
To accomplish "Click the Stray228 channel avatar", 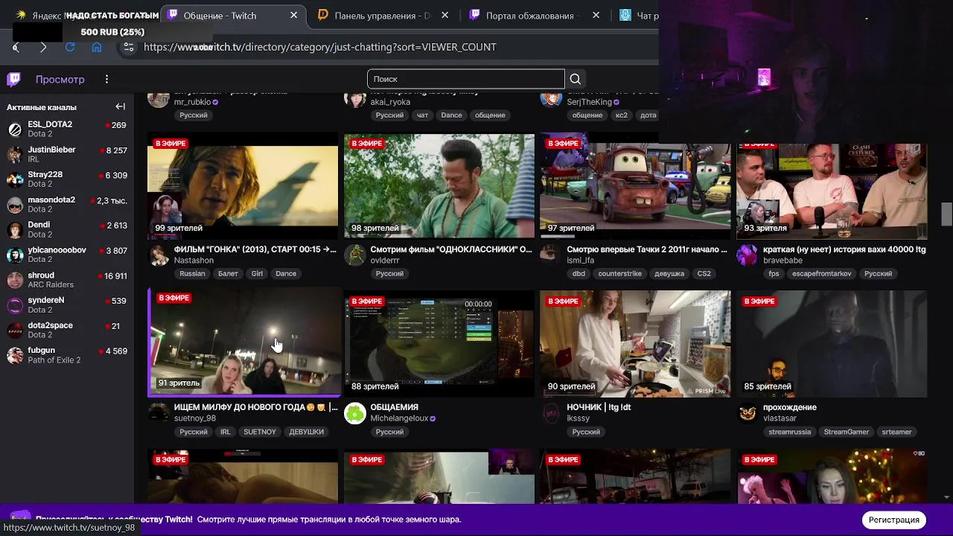I will tap(15, 179).
